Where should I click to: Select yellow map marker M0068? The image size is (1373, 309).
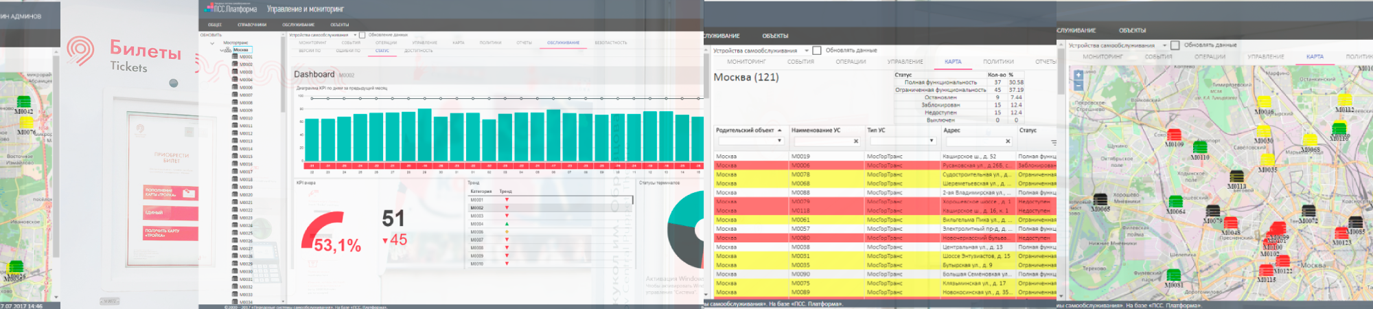pos(1311,140)
